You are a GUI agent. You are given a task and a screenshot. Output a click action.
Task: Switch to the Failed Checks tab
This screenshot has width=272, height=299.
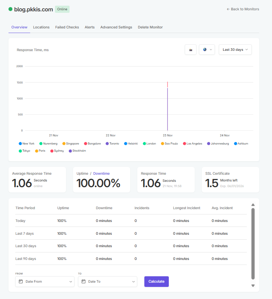coord(67,27)
